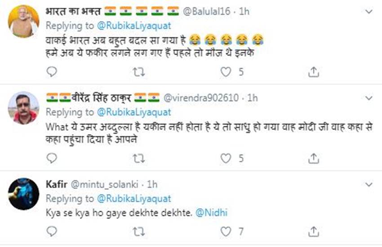The width and height of the screenshot is (382, 247).
Task: Retweet the tweet by mintu_solanki
Action: click(139, 232)
